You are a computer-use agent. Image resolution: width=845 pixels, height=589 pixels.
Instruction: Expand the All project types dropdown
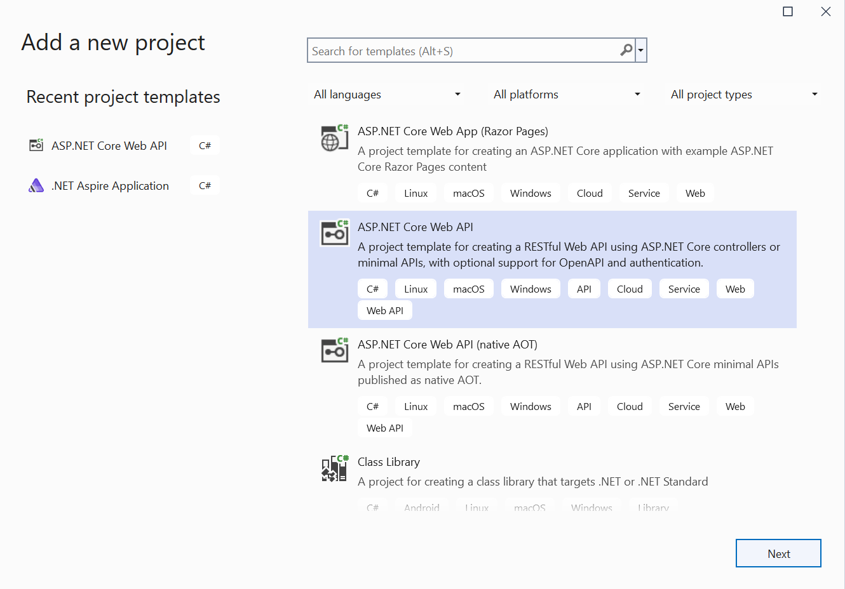[744, 95]
